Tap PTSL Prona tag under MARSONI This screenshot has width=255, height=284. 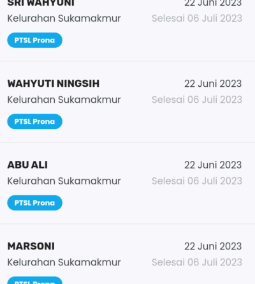(35, 280)
